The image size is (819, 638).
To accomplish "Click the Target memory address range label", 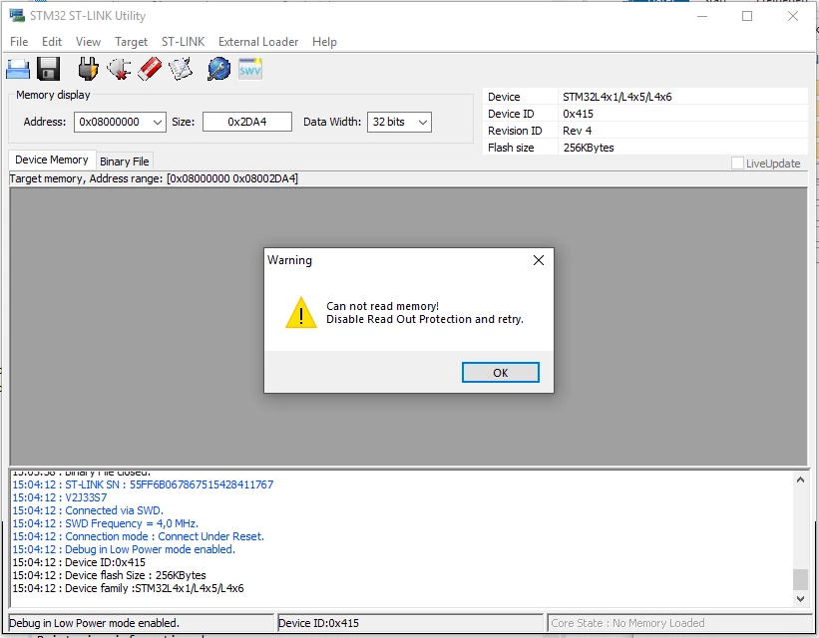I will pyautogui.click(x=154, y=178).
